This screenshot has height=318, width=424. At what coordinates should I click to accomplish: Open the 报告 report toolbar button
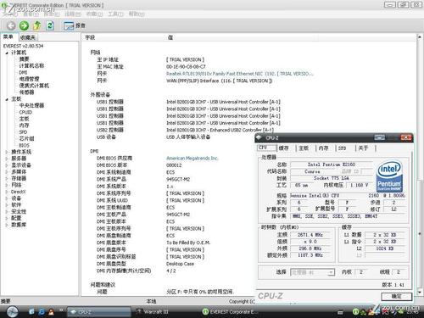(x=75, y=25)
